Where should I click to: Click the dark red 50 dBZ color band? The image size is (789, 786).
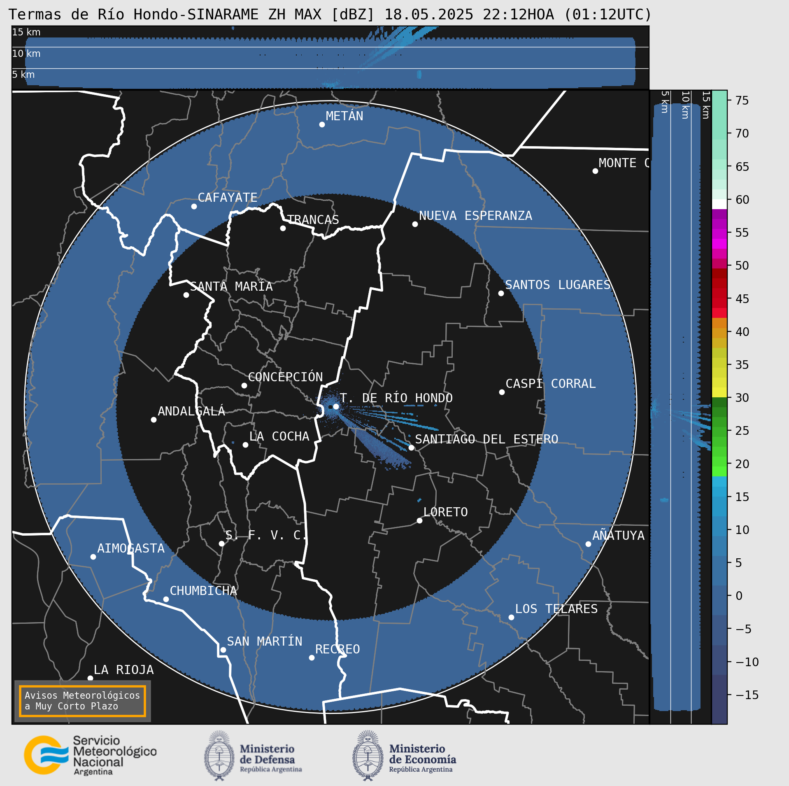click(719, 273)
